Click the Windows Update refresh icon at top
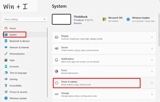The image size is (160, 102). pos(128,19)
